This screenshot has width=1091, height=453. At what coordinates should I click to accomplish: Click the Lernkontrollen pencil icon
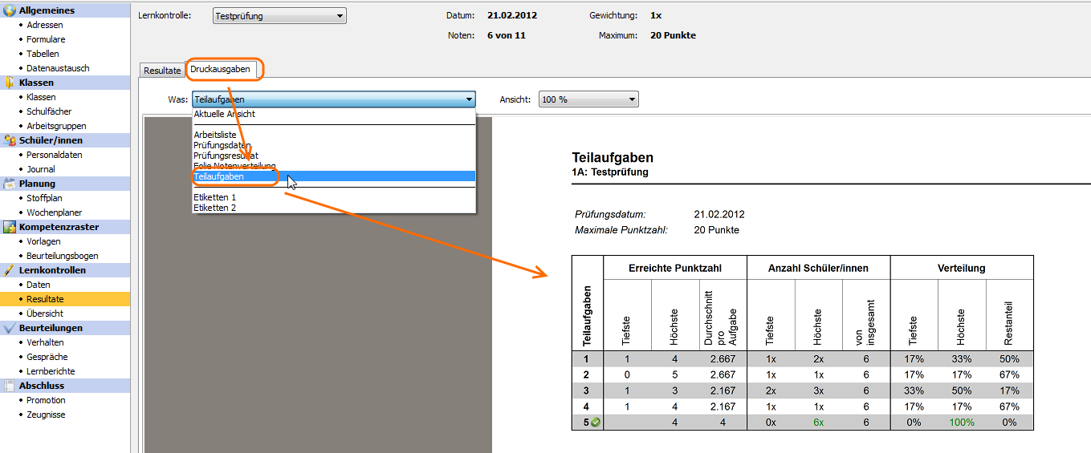click(10, 270)
